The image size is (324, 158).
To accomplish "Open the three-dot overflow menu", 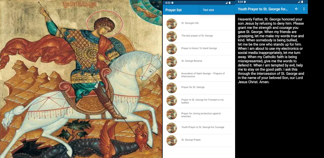I will pos(304,9).
